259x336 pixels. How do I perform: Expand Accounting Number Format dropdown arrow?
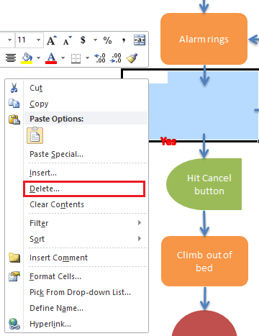(x=95, y=40)
